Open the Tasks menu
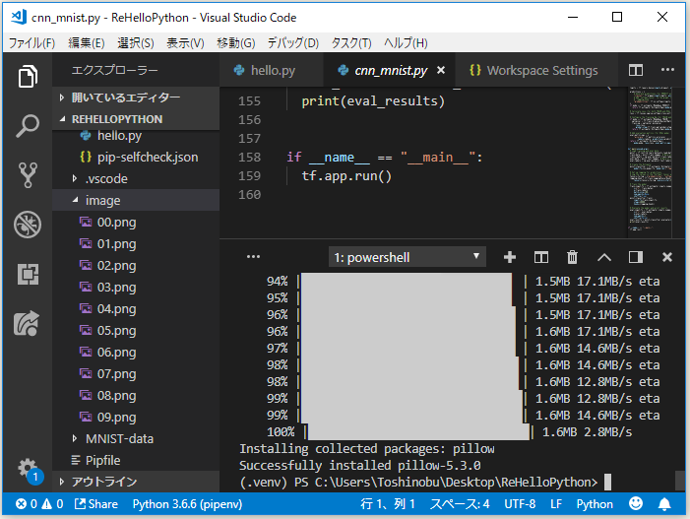The image size is (690, 519). pos(351,42)
